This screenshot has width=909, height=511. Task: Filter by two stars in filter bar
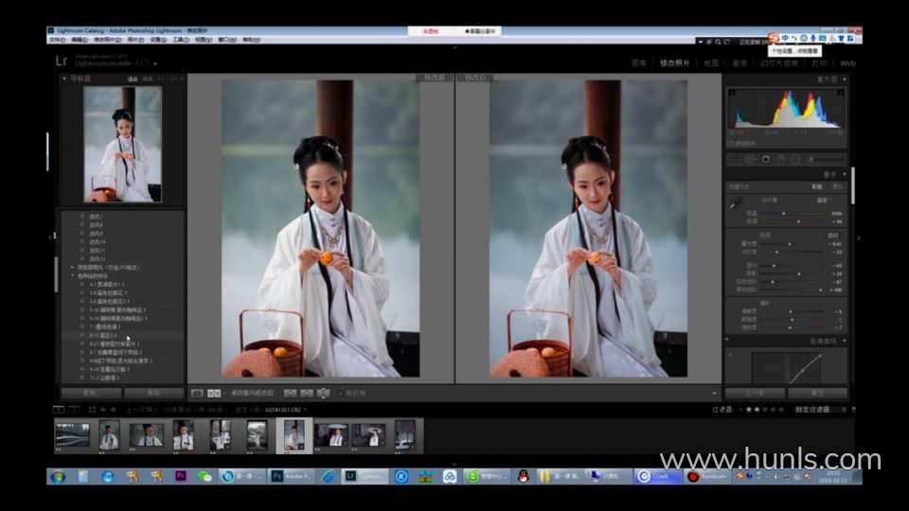(x=757, y=410)
